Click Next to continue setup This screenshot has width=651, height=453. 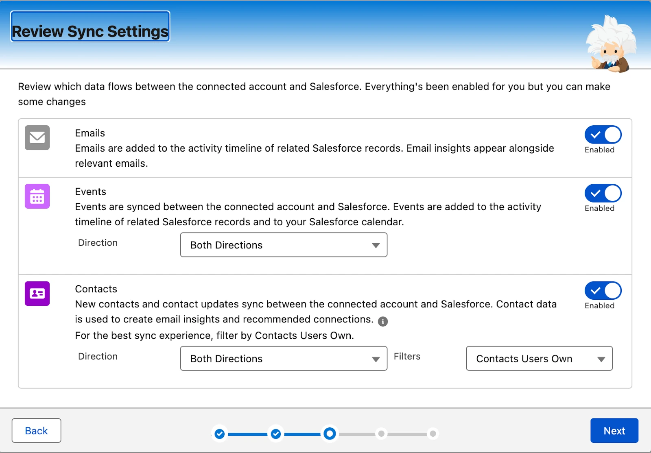click(x=614, y=431)
